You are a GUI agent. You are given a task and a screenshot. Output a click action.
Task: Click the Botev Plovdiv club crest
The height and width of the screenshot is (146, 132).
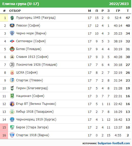pyautogui.click(x=12, y=49)
